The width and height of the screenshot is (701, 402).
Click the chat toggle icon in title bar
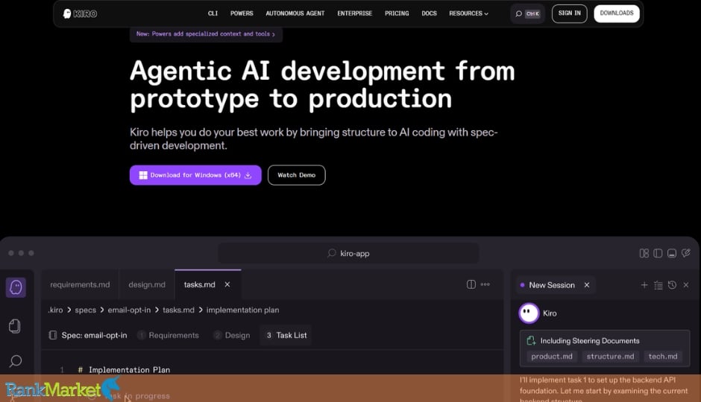[686, 253]
